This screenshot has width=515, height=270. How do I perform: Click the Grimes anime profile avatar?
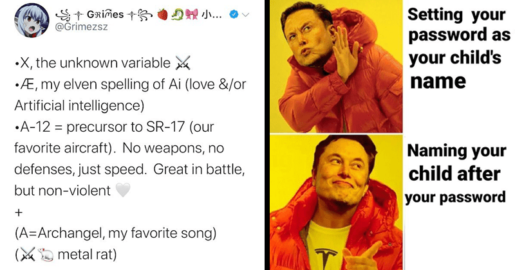pyautogui.click(x=32, y=20)
